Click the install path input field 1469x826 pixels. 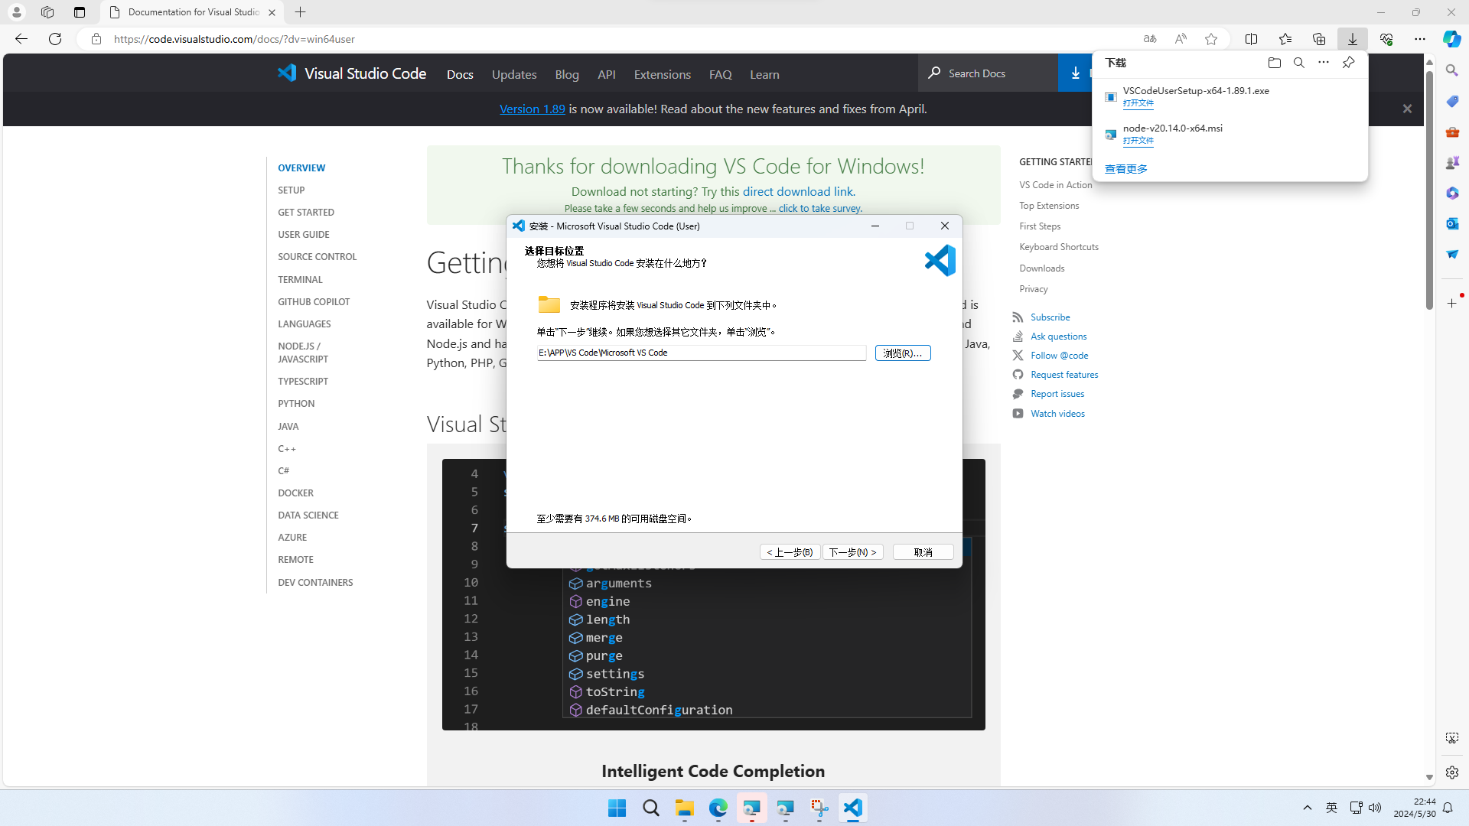pos(701,353)
